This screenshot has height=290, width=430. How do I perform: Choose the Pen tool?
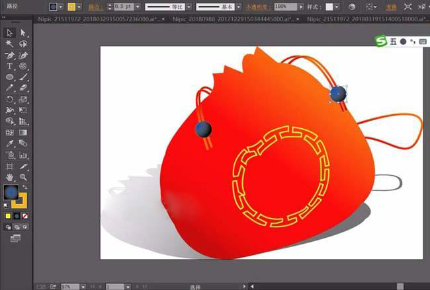pyautogui.click(x=10, y=55)
